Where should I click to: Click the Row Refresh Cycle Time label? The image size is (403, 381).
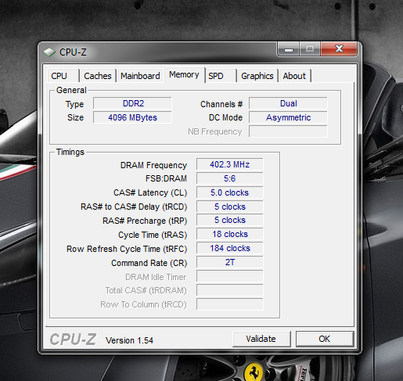tap(127, 249)
